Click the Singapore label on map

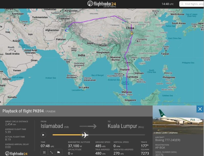(x=130, y=100)
